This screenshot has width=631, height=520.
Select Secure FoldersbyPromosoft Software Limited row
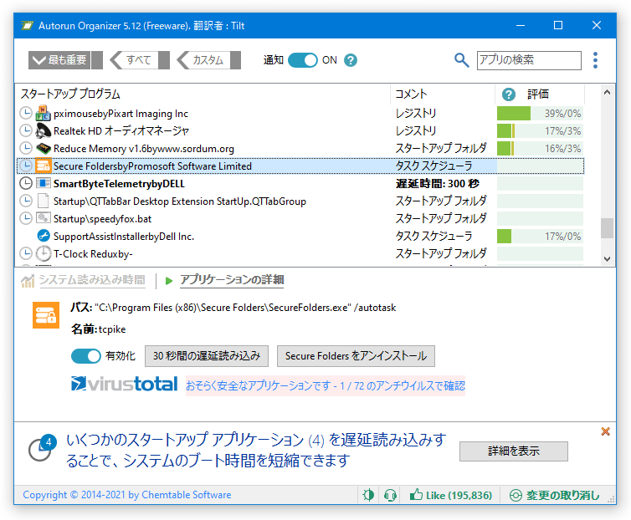click(300, 166)
